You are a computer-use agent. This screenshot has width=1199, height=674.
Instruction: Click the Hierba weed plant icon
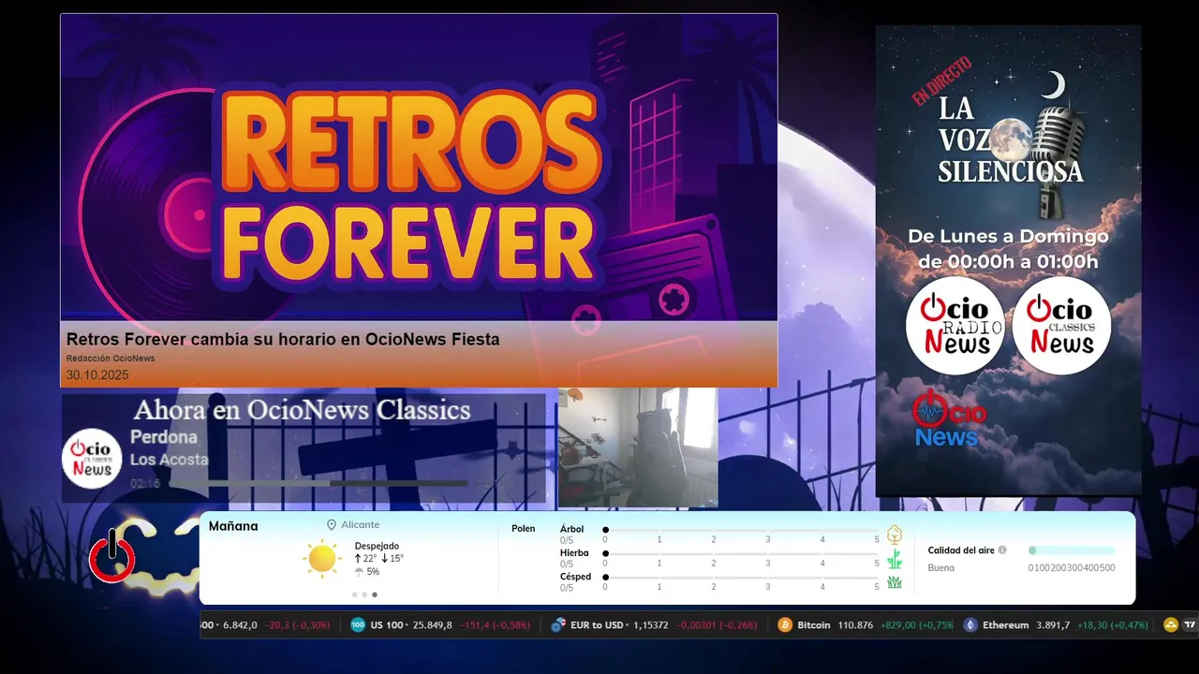895,559
